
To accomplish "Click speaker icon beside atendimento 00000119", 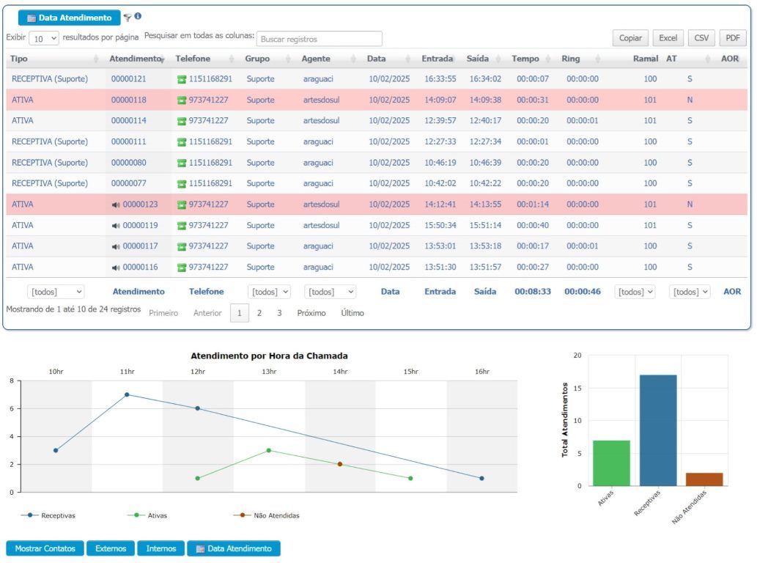I will click(116, 226).
